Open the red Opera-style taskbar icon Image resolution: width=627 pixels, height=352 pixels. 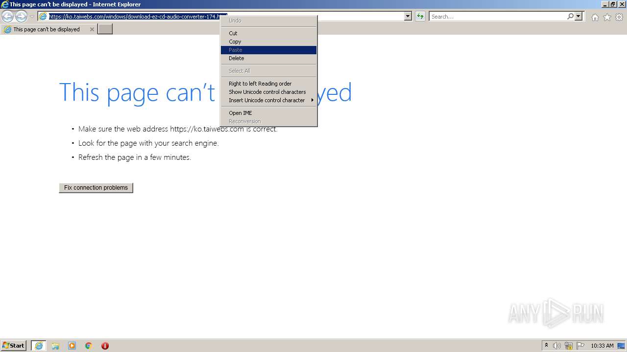[105, 346]
